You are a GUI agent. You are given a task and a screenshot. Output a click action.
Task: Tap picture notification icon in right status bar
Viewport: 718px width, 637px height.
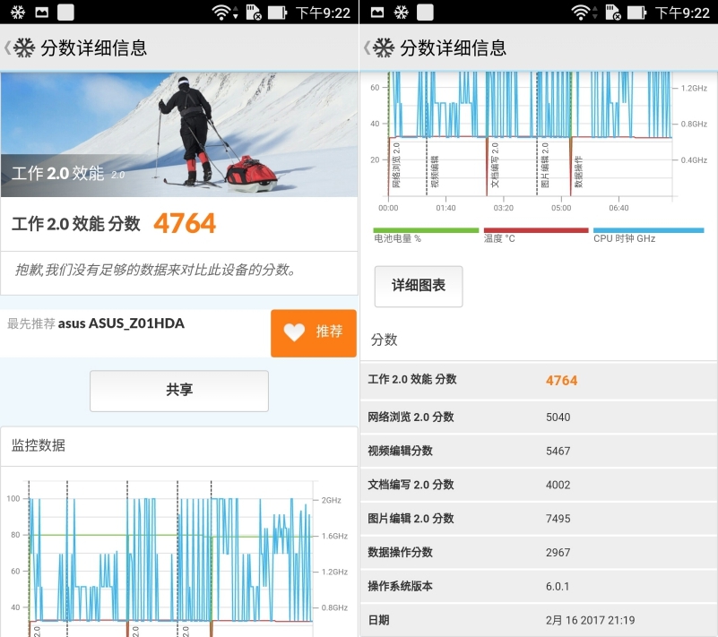click(x=377, y=13)
